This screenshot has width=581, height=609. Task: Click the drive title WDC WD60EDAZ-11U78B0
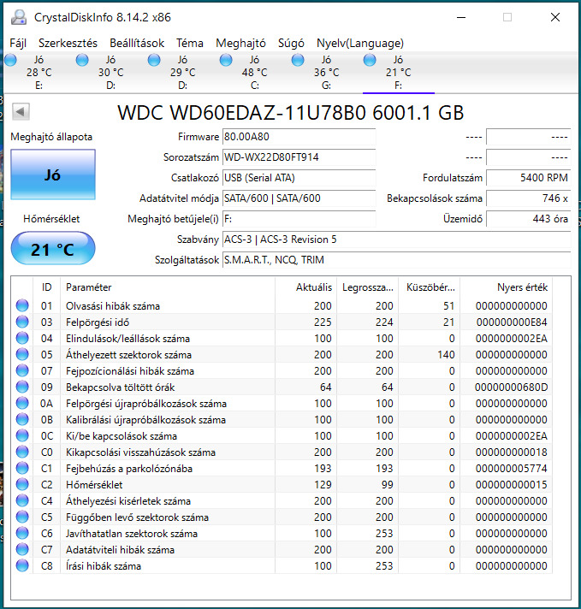pyautogui.click(x=291, y=113)
